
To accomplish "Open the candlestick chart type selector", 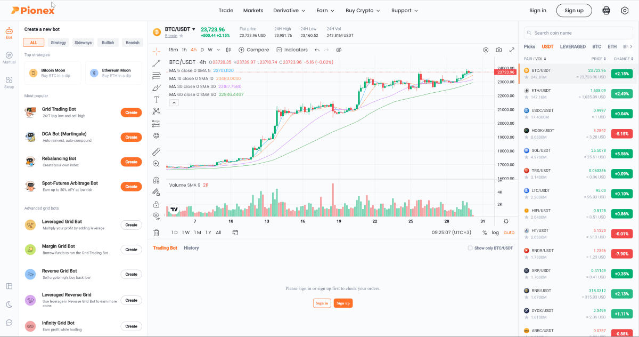I will [x=228, y=50].
